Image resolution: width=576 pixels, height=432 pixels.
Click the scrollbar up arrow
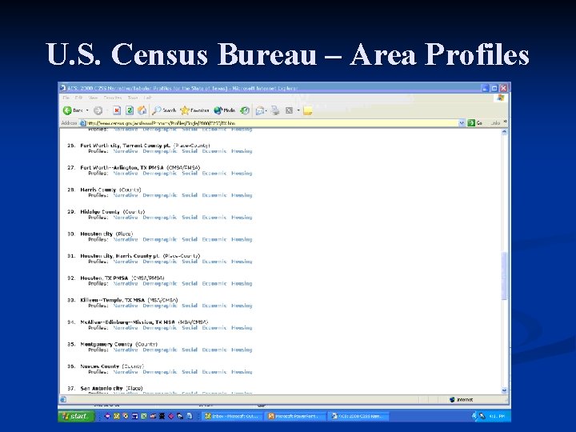click(504, 132)
